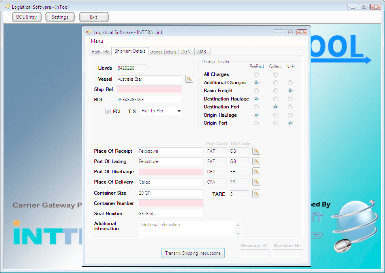Image resolution: width=385 pixels, height=273 pixels.
Task: Minimize the INTTRA Link window
Action: 279,32
